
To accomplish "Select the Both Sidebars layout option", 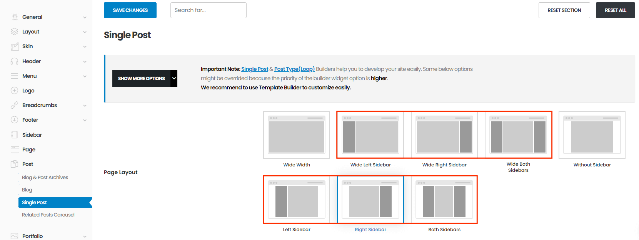I will (x=444, y=200).
